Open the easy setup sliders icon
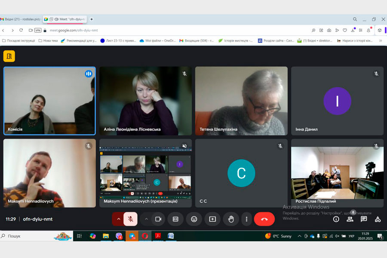Viewport: 387px width, 258px height. 361,31
